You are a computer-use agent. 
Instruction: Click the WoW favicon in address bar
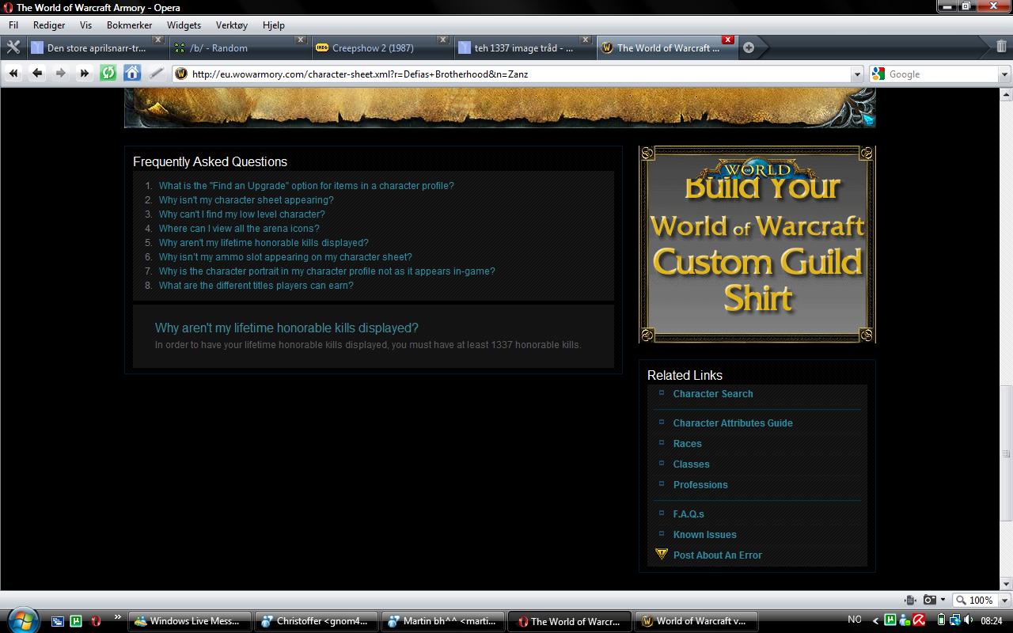coord(181,74)
